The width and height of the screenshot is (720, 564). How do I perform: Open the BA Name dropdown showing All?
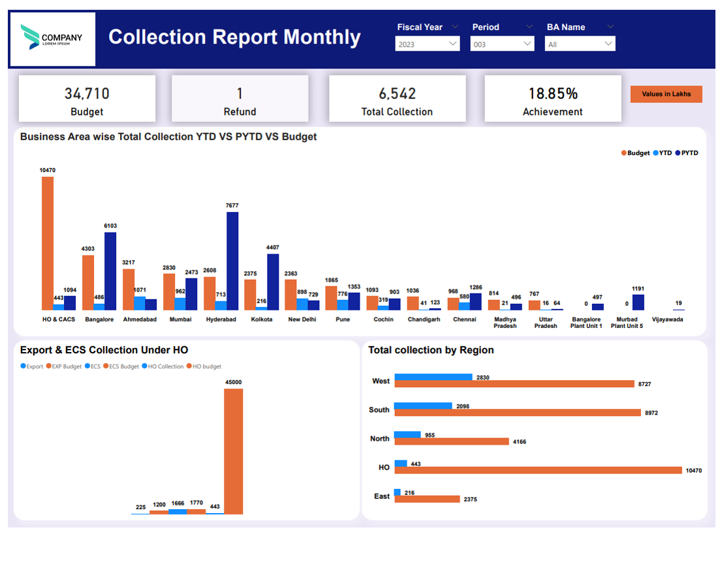pyautogui.click(x=580, y=44)
